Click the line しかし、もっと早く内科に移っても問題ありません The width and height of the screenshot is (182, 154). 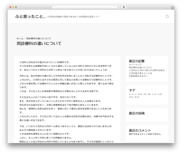pos(46,138)
